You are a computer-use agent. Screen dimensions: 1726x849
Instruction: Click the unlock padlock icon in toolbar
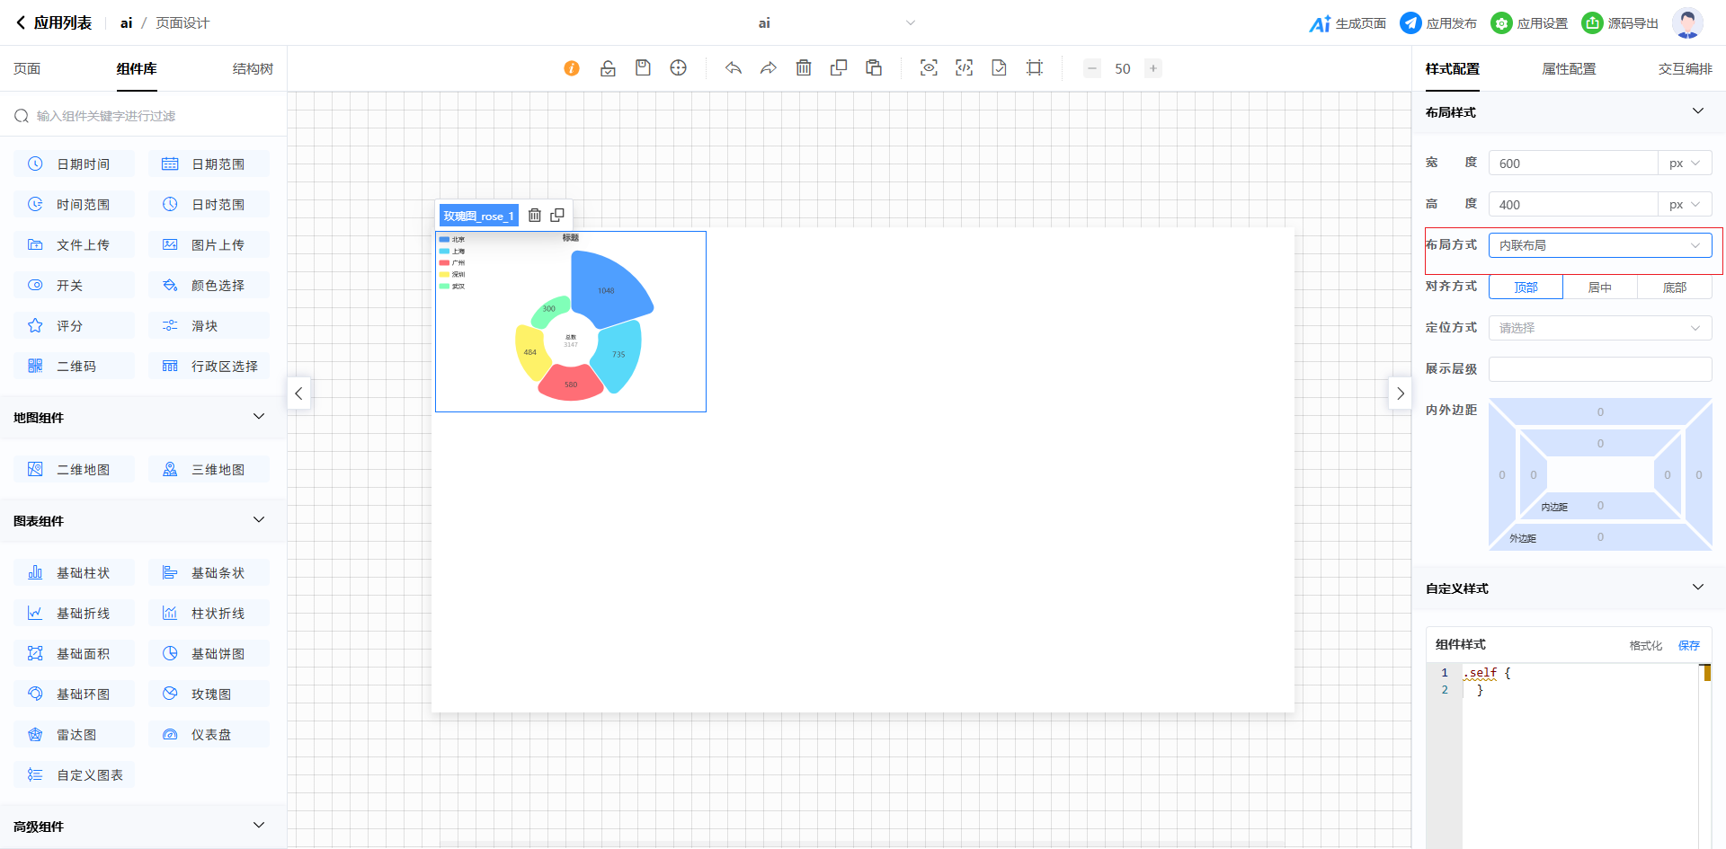(x=608, y=68)
